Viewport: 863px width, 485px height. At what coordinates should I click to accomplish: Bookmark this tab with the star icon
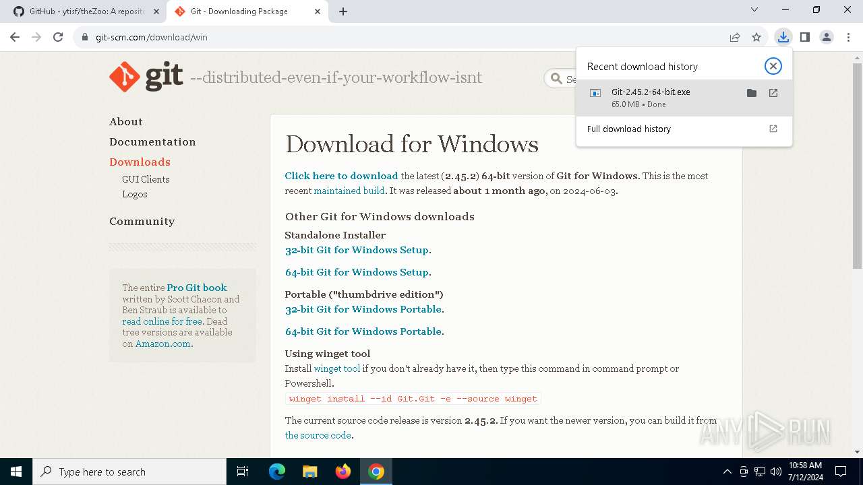tap(756, 37)
